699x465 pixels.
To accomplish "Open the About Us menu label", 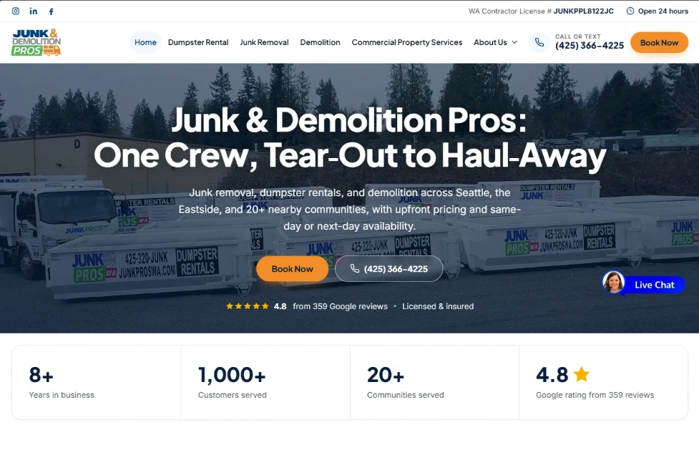I will click(490, 42).
